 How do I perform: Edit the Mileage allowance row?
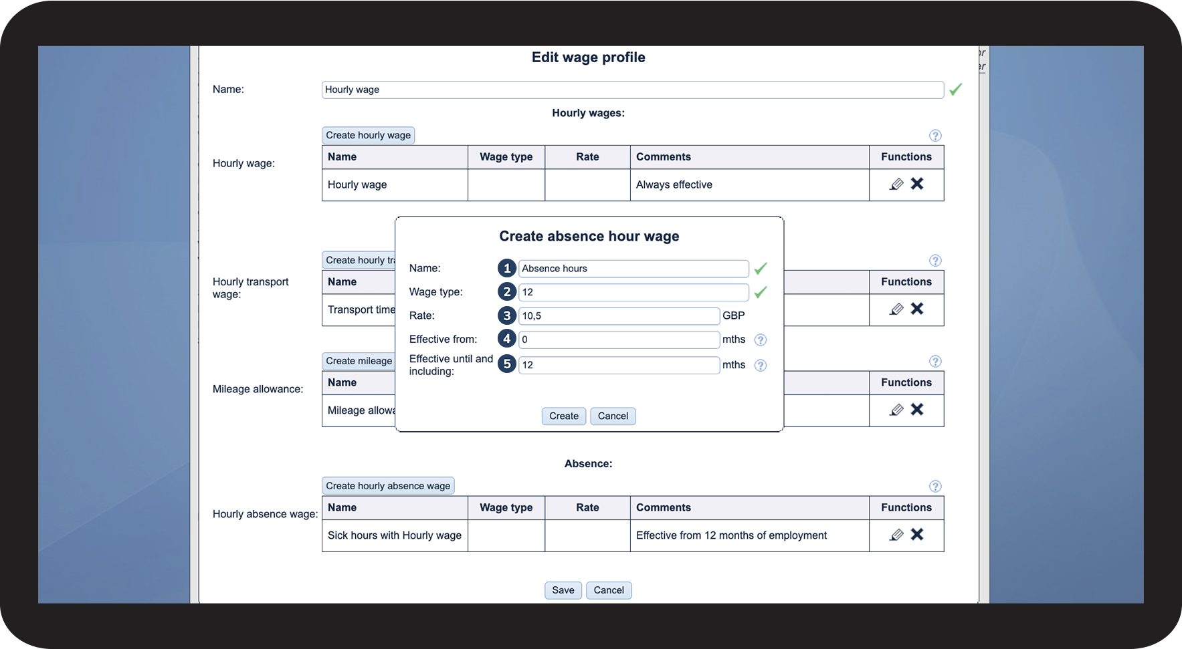pos(896,410)
